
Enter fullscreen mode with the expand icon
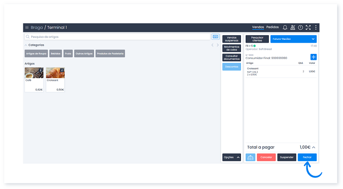coord(308,27)
